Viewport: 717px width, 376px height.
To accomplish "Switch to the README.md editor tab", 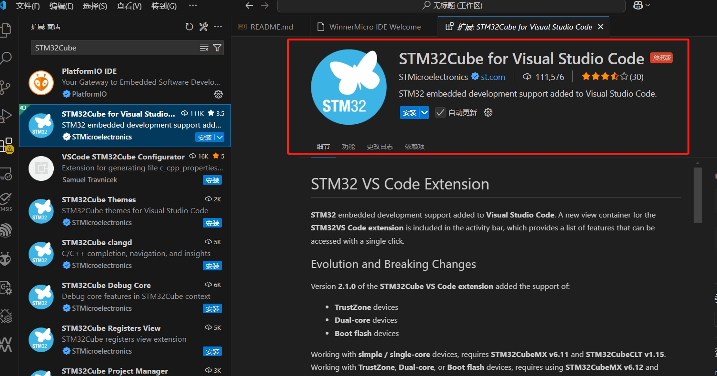I will (x=271, y=27).
